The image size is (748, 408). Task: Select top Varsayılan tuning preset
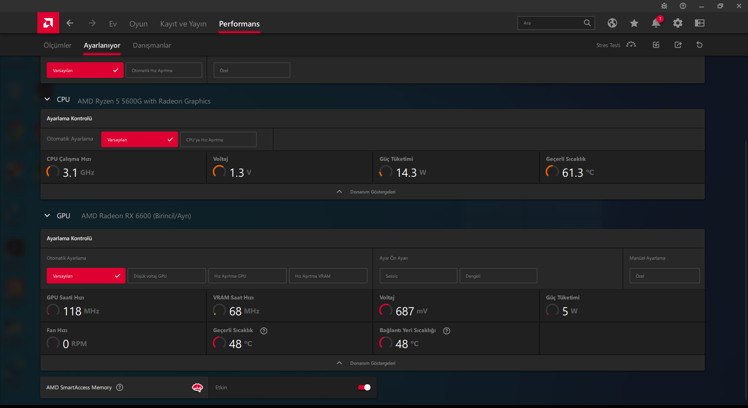coord(85,70)
